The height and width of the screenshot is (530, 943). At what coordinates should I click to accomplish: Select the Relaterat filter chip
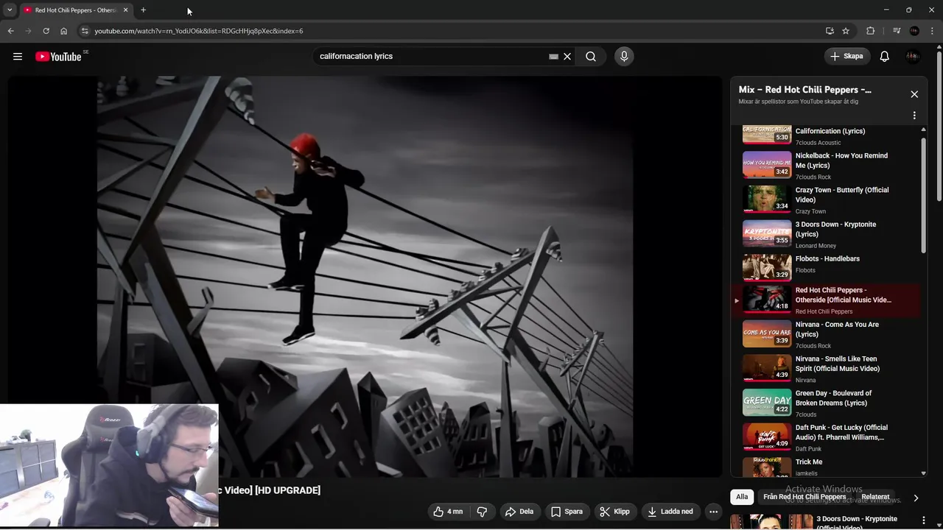[875, 497]
